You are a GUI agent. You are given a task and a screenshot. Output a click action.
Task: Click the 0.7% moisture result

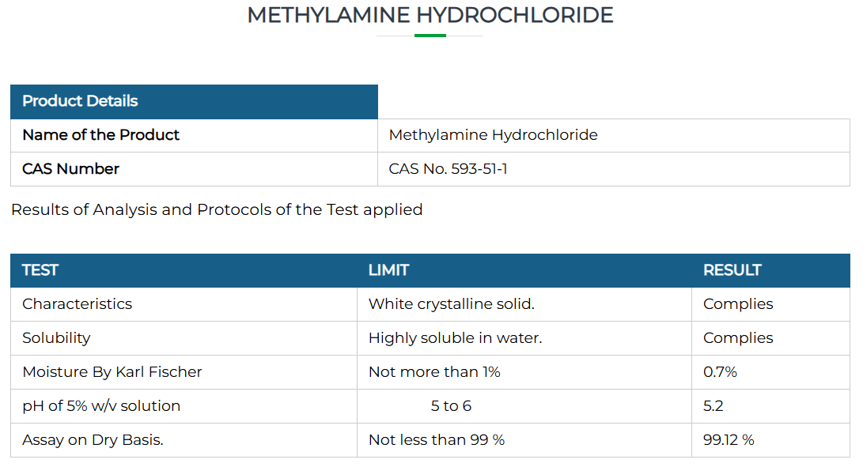click(x=720, y=372)
